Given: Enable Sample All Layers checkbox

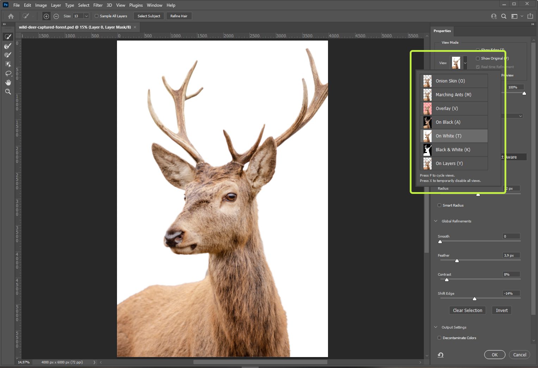Looking at the screenshot, I should click(97, 16).
